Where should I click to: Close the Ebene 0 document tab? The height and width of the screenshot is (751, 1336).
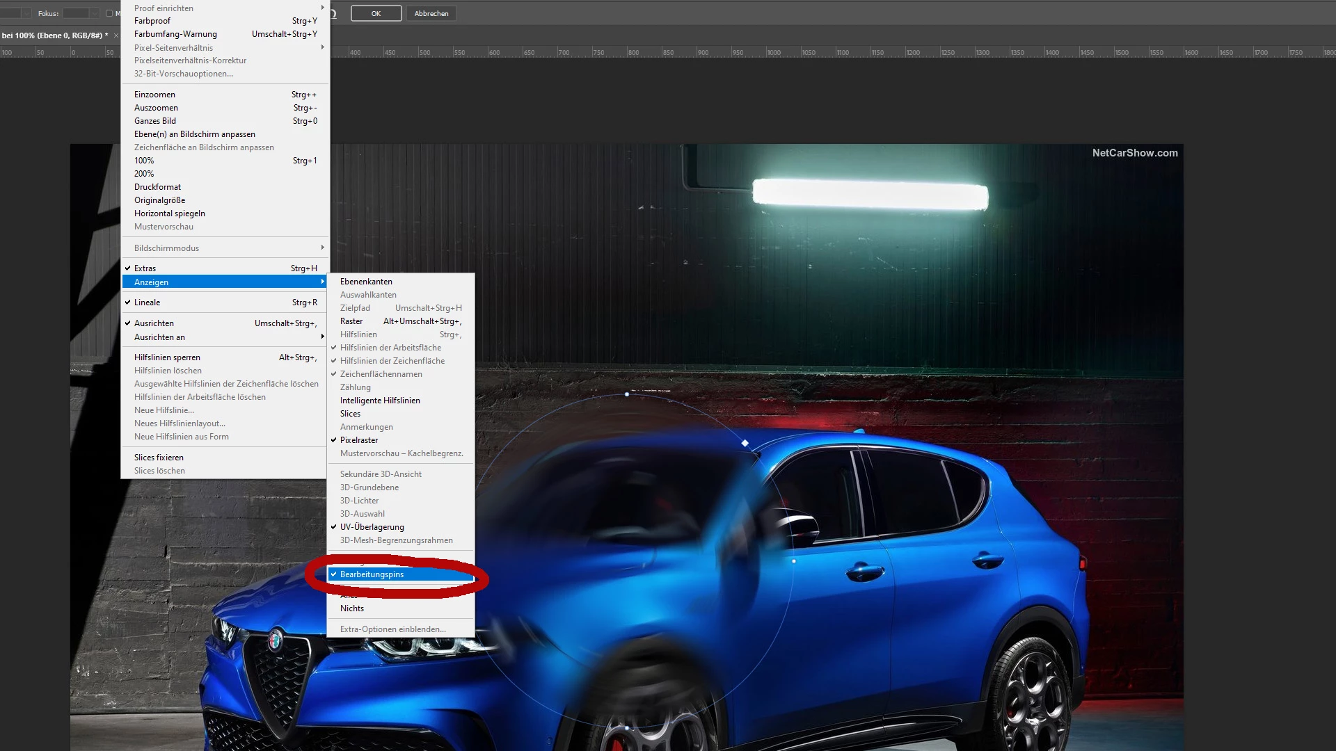(116, 35)
